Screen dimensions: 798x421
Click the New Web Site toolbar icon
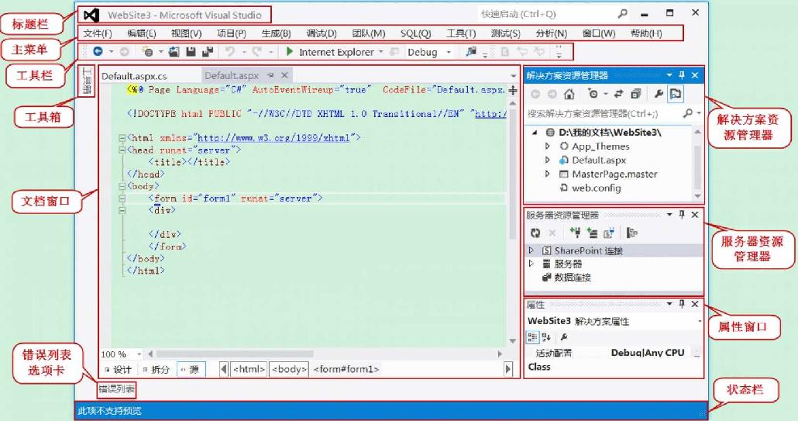[147, 51]
